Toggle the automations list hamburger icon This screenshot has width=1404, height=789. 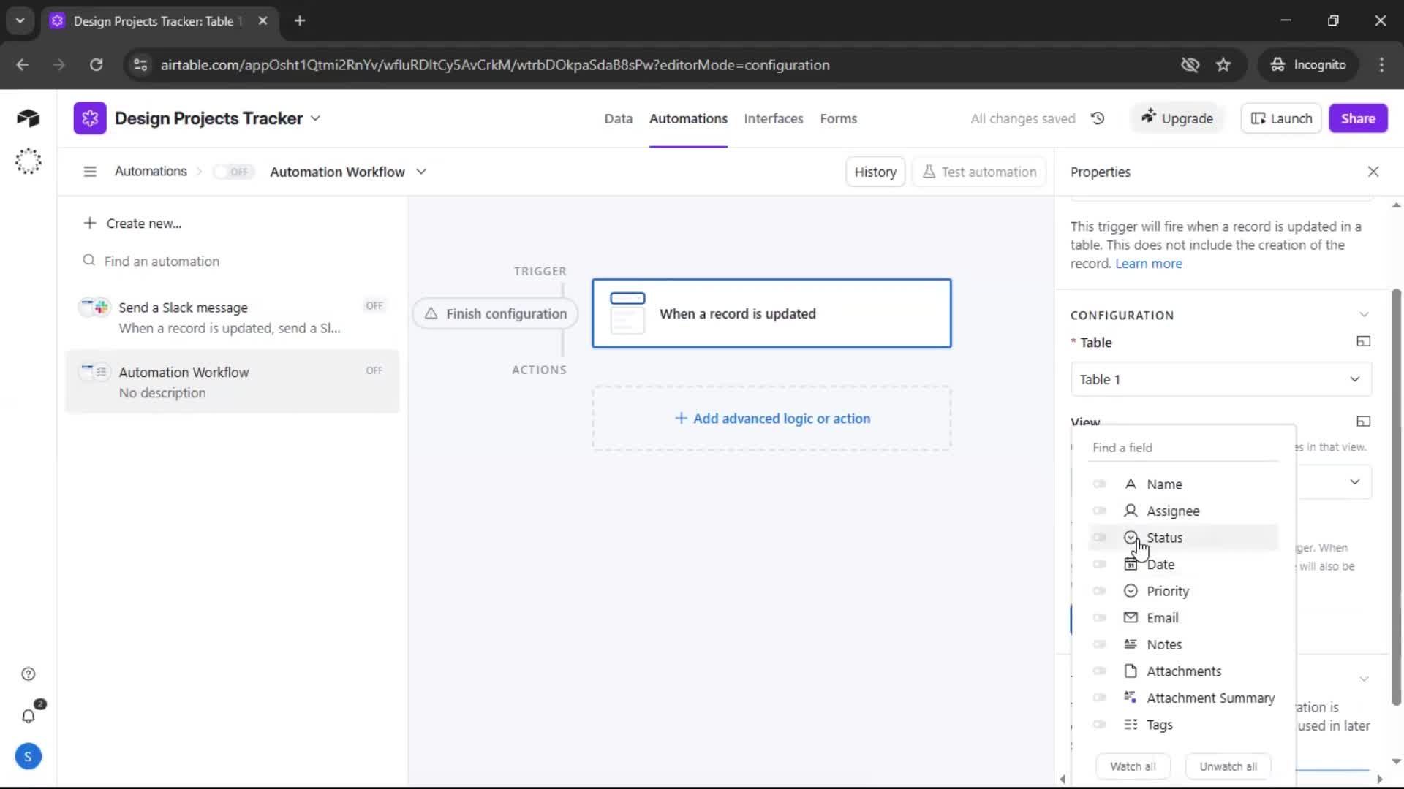coord(90,172)
